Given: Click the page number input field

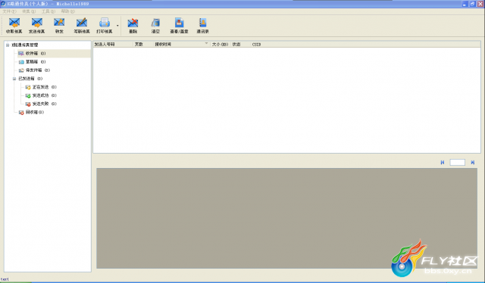Looking at the screenshot, I should 457,163.
